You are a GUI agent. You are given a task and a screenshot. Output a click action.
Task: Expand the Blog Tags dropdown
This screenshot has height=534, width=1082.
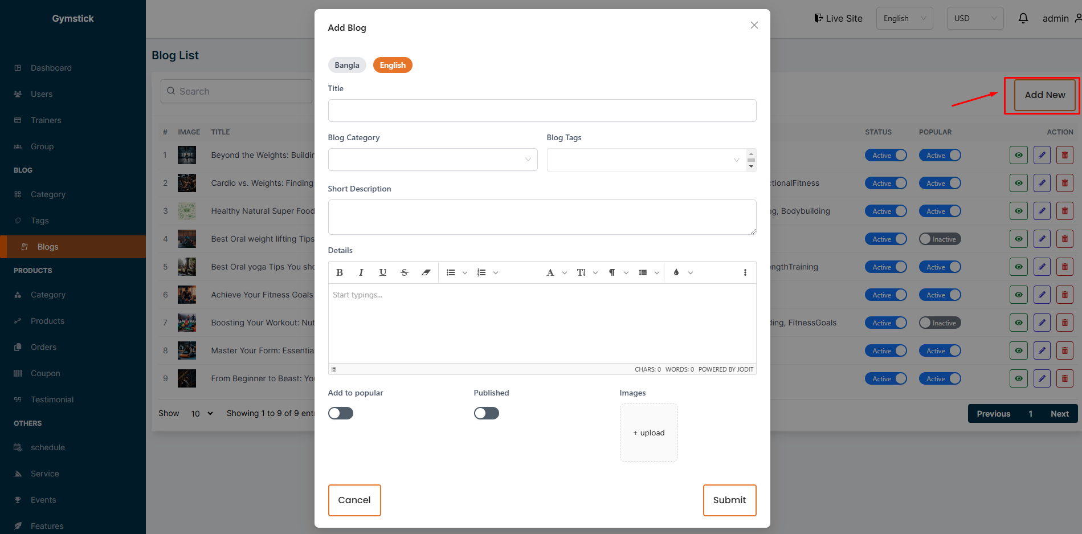point(647,160)
